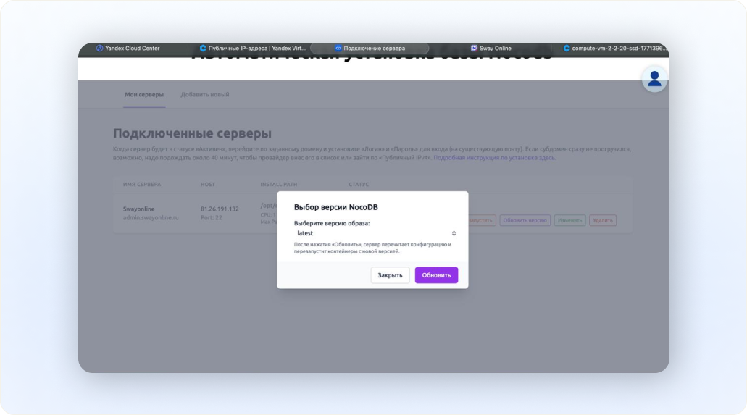Click the Yandex Cloud Center tab favicon
This screenshot has height=415, width=747.
pos(99,48)
